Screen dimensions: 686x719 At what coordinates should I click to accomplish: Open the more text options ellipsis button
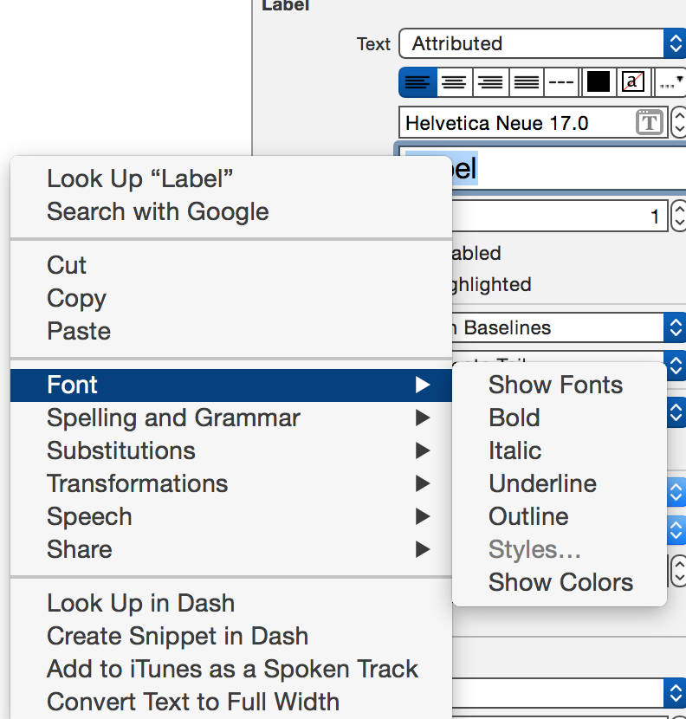[x=670, y=82]
